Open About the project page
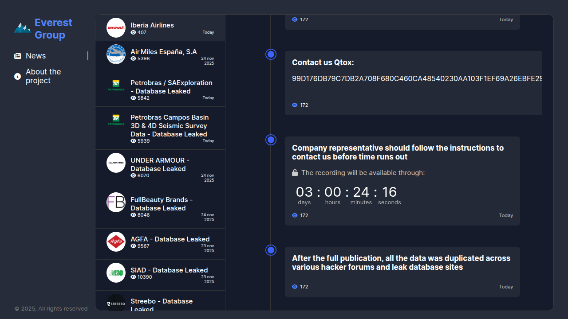 (x=43, y=76)
